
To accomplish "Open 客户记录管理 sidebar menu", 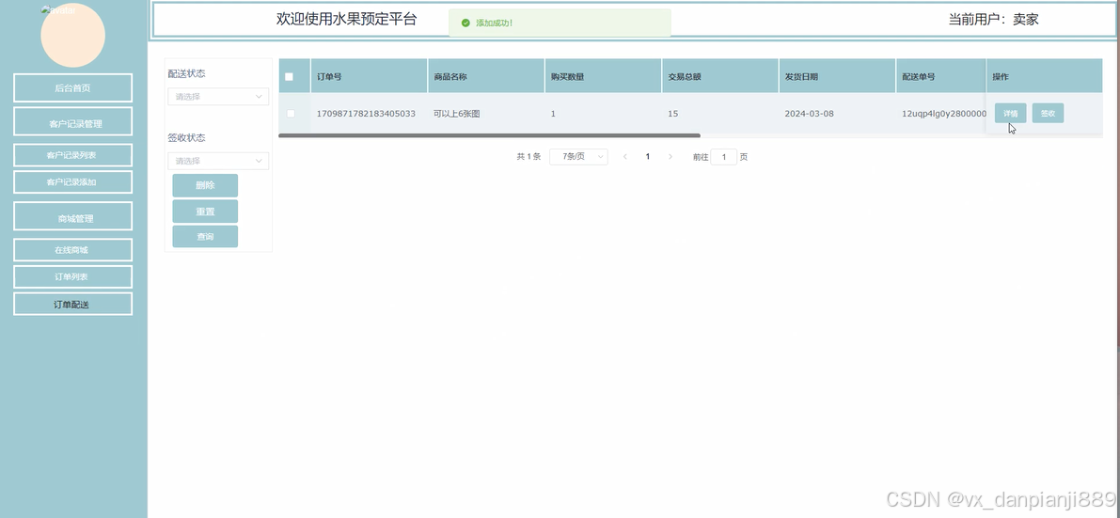I will click(72, 121).
